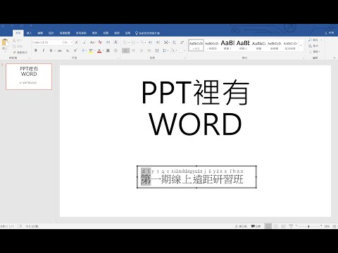Click the Phonetic Guide icon
The width and height of the screenshot is (338, 253).
[x=108, y=42]
